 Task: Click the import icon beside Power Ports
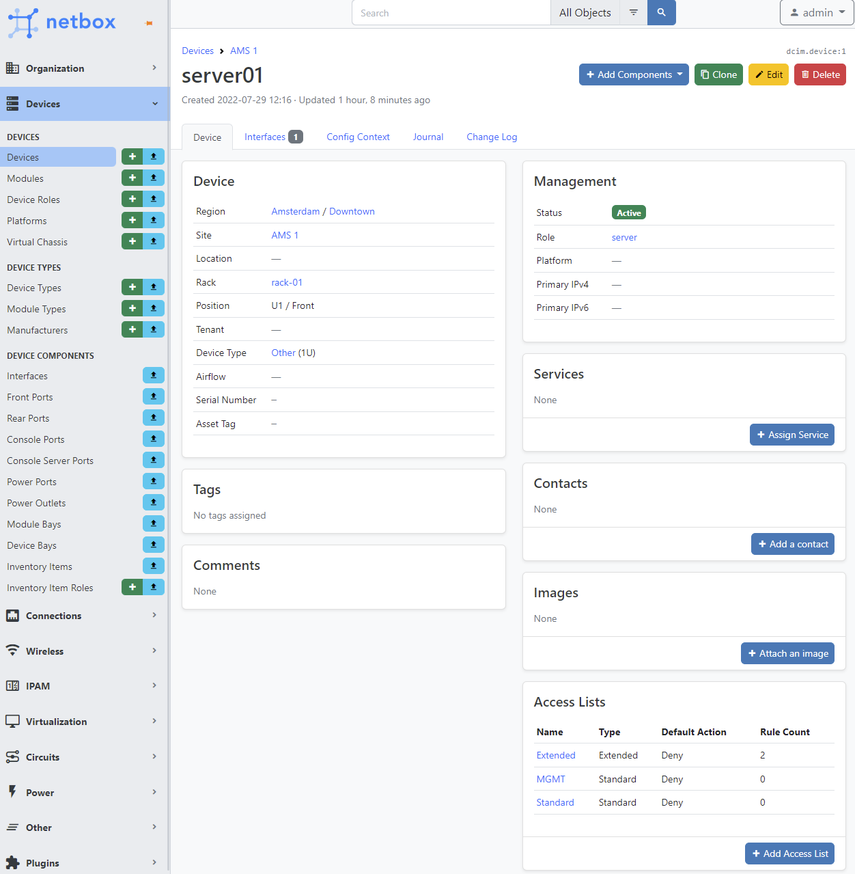[154, 482]
